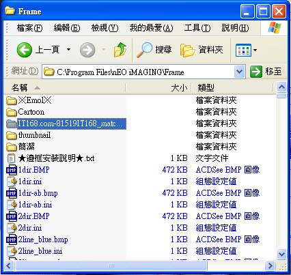Click the green Go arrow button
291x275 pixels.
coord(256,72)
